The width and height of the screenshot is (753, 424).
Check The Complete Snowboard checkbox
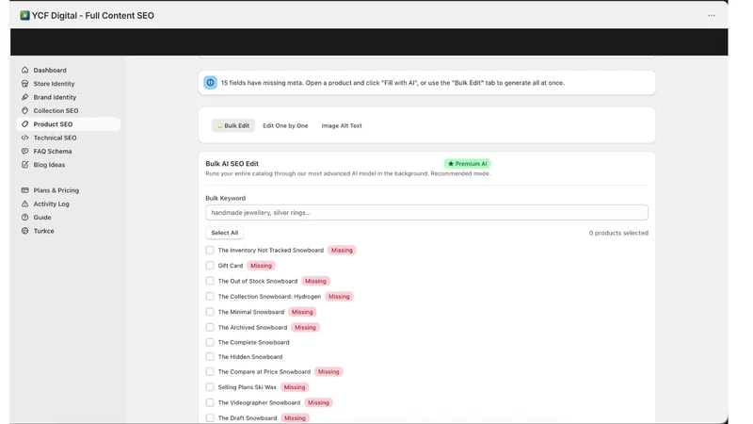[210, 342]
